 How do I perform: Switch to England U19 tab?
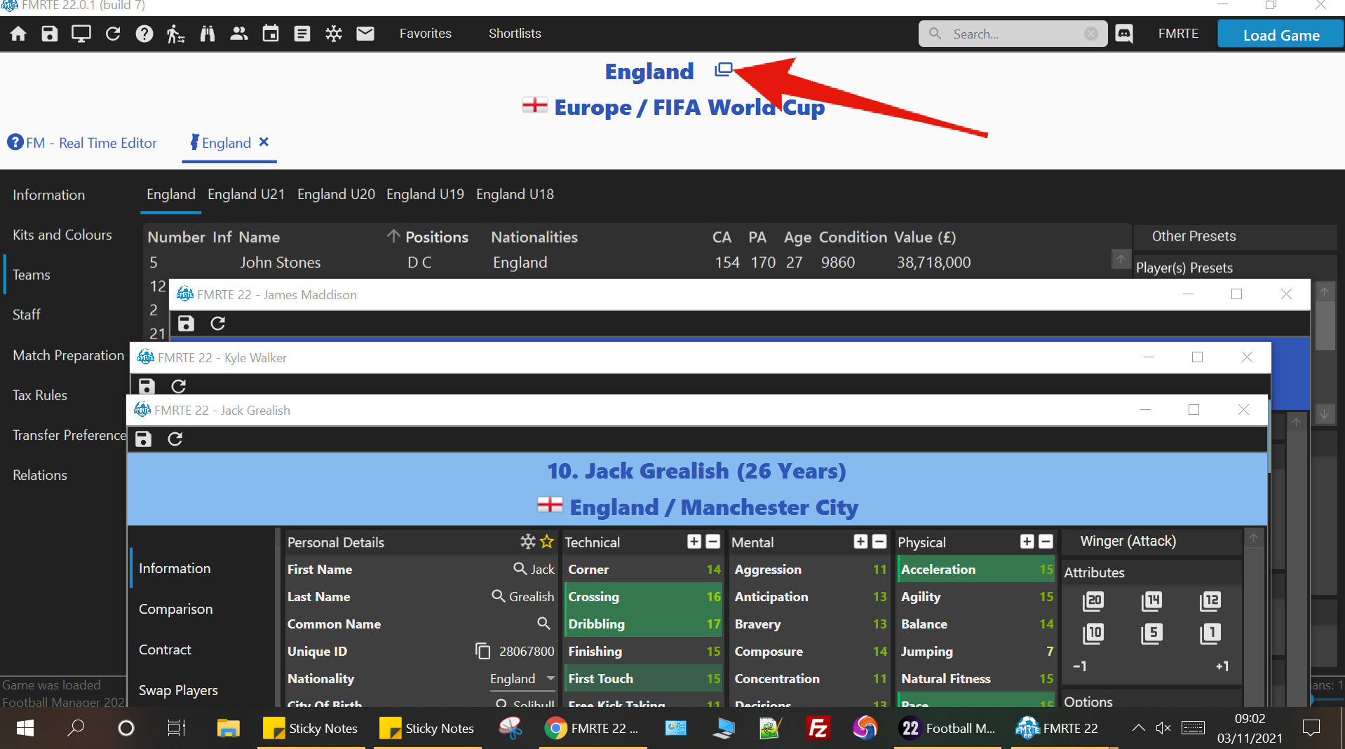coord(425,194)
